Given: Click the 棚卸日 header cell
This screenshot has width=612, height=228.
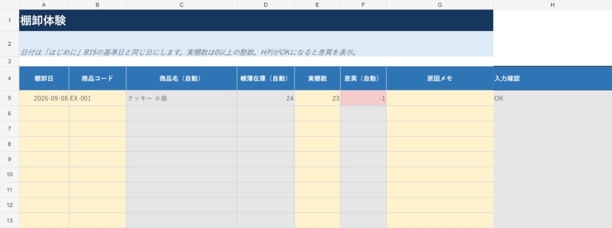Looking at the screenshot, I should coord(44,78).
